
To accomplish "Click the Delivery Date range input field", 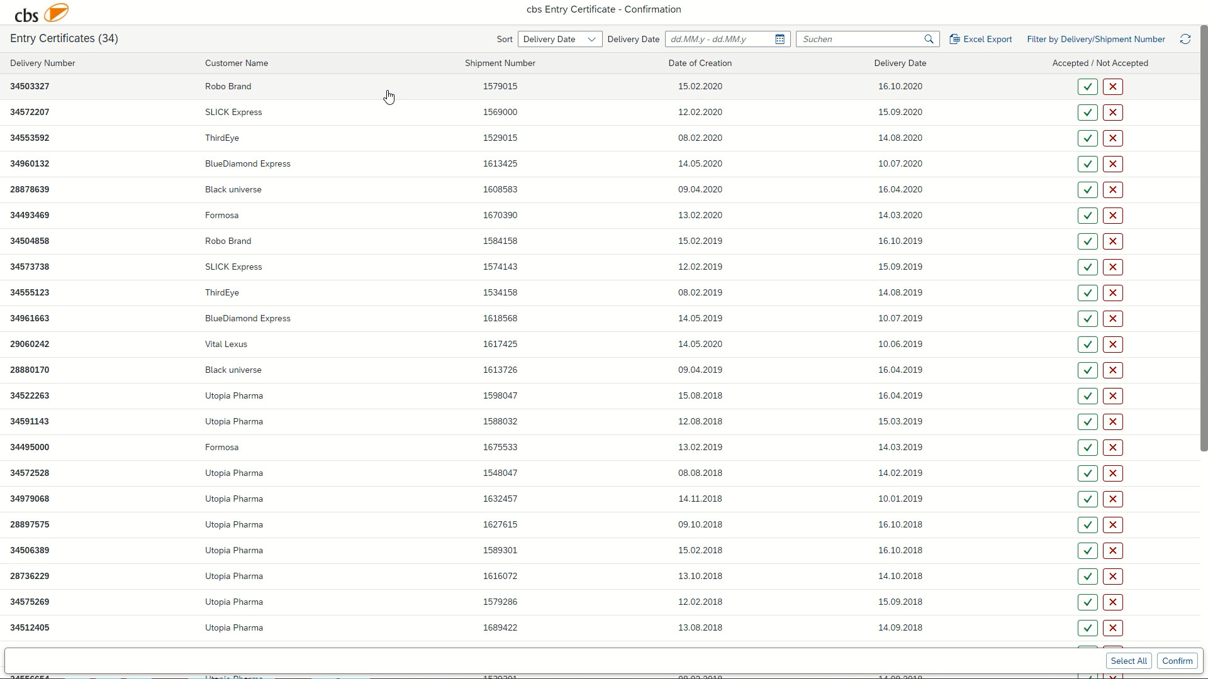I will (717, 39).
